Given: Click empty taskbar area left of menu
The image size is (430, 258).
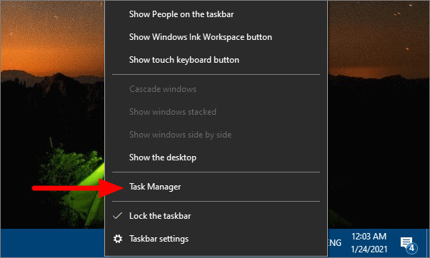Looking at the screenshot, I should point(52,243).
